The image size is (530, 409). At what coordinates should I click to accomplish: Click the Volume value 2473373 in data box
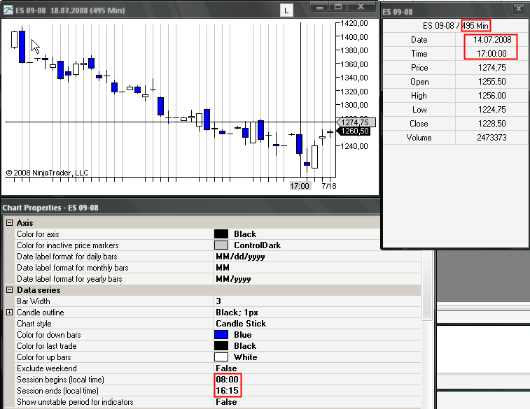tap(491, 138)
